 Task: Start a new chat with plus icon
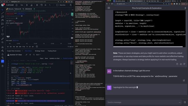(x=185, y=8)
